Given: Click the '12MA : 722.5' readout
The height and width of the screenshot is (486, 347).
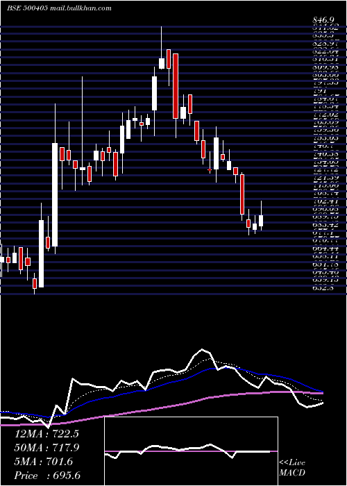Looking at the screenshot, I should tap(46, 434).
